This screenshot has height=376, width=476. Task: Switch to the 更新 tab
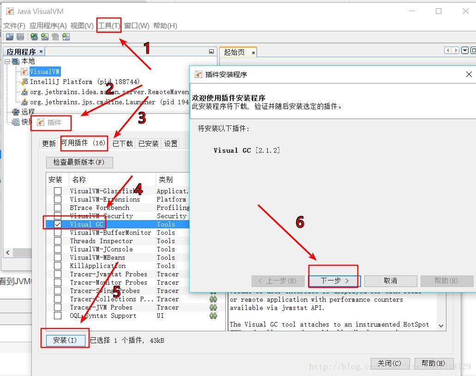(x=49, y=143)
